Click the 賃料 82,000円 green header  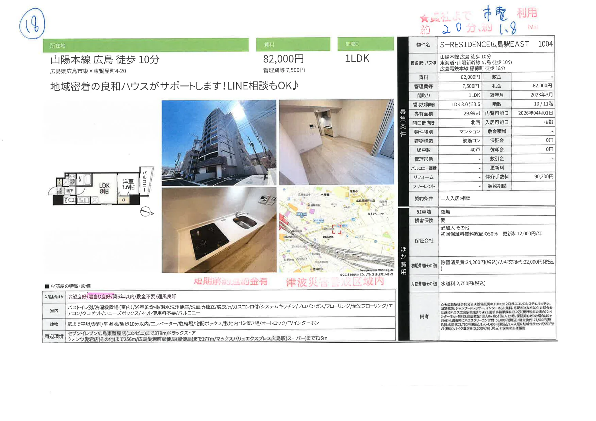(293, 43)
